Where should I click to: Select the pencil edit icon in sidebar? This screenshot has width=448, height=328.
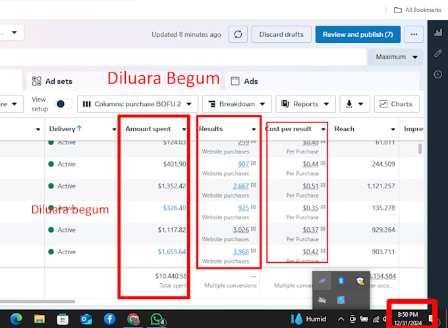click(438, 53)
